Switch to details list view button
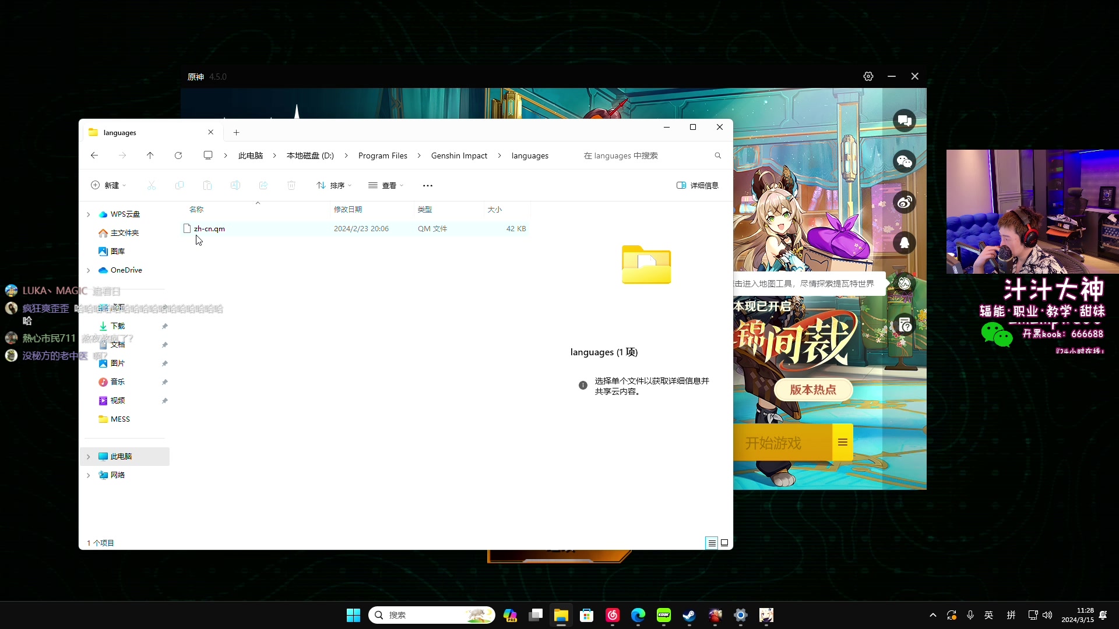Screen dimensions: 1119x629 [712, 543]
